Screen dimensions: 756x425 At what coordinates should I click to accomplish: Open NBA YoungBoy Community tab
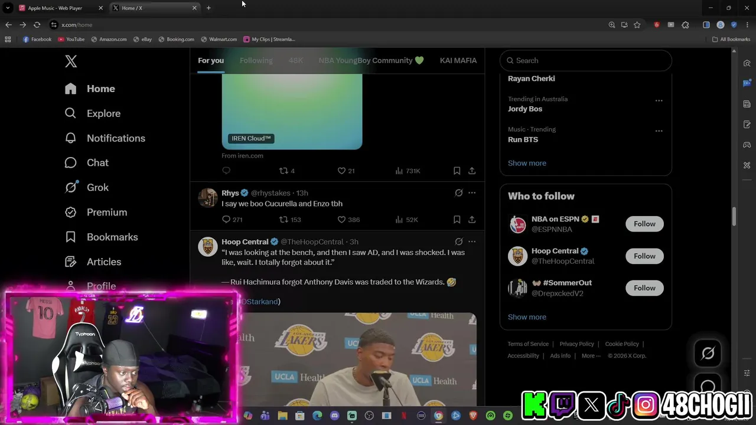tap(371, 60)
